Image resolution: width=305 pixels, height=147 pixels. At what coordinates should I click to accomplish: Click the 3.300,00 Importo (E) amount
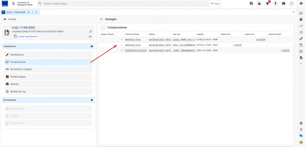point(237,45)
